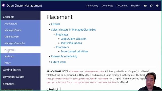Click the spec.prioritizerPolicy.configurations.name code text
Screen dimensions: 162x91
(70, 79)
